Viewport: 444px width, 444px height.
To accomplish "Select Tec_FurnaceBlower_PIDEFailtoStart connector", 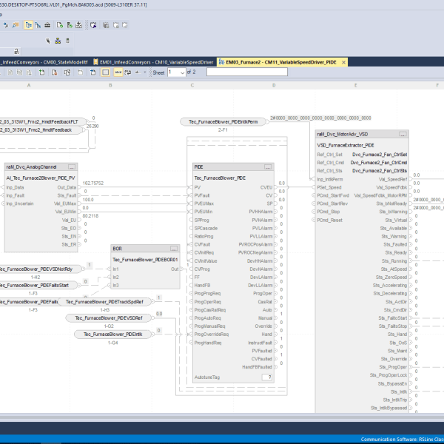I will click(x=38, y=286).
